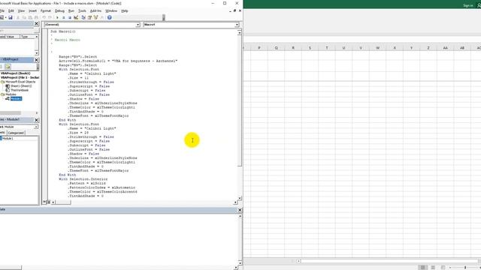
Task: Select column W header in Excel
Action: coord(377,48)
